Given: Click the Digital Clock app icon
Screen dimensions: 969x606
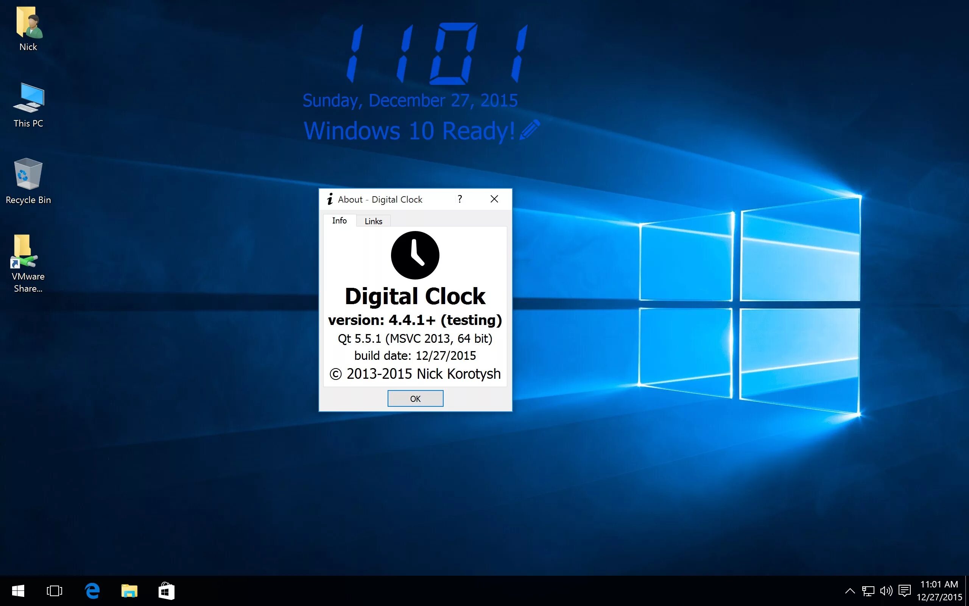Looking at the screenshot, I should coord(415,255).
